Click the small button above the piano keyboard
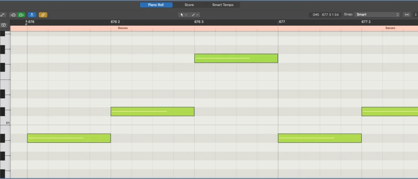 click(3, 25)
